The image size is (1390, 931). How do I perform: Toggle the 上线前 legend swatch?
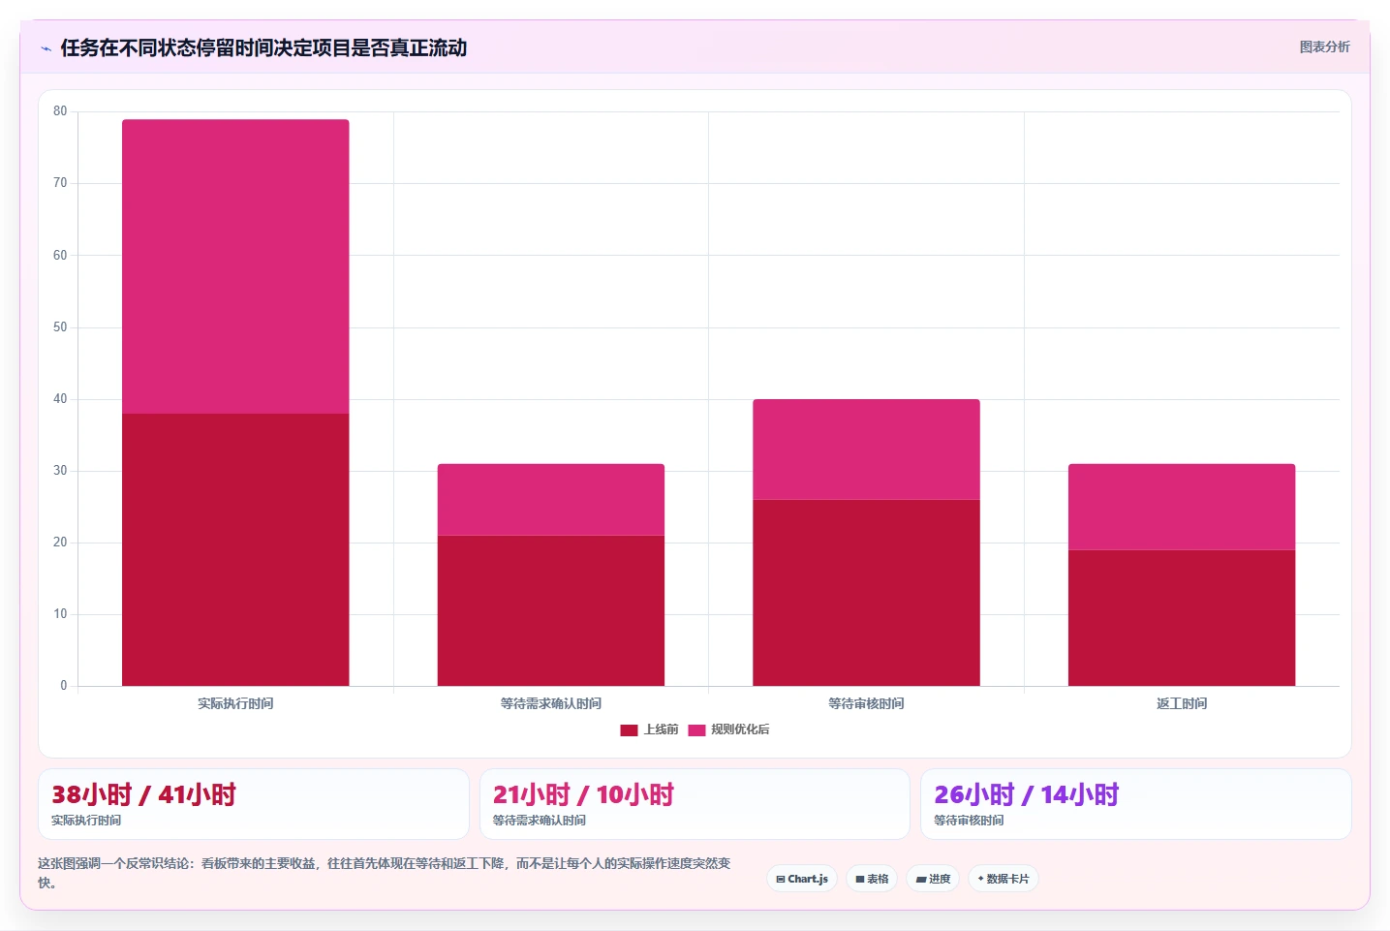629,729
